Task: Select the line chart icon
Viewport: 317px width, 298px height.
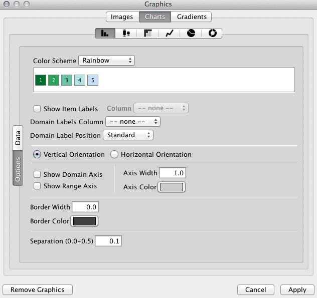Action: (170, 34)
